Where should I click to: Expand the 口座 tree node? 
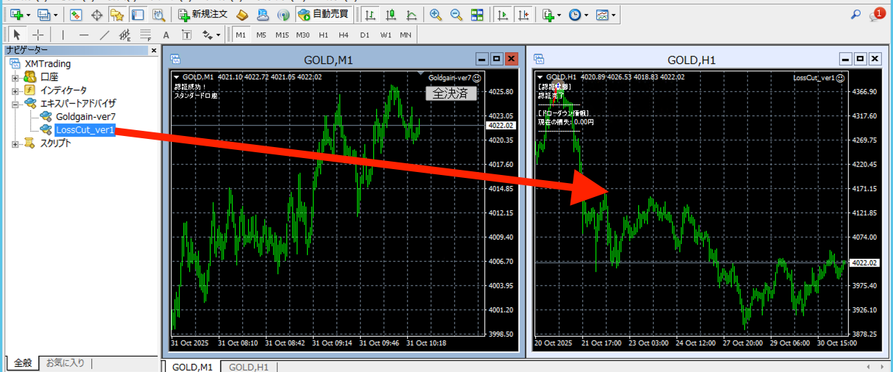(x=15, y=77)
